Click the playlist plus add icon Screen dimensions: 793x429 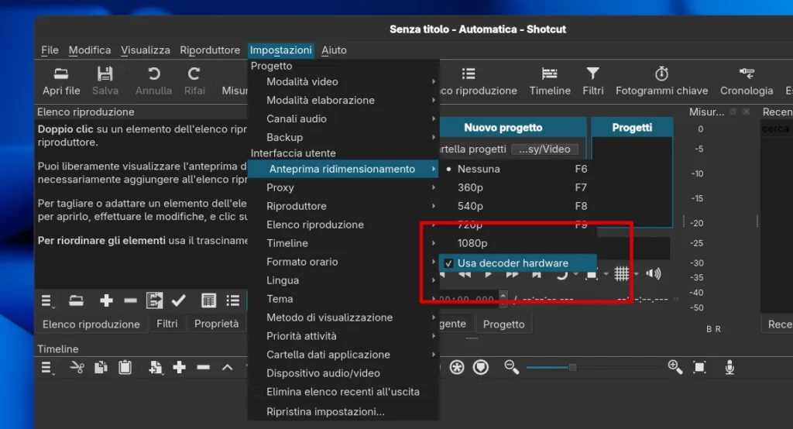[x=106, y=301]
